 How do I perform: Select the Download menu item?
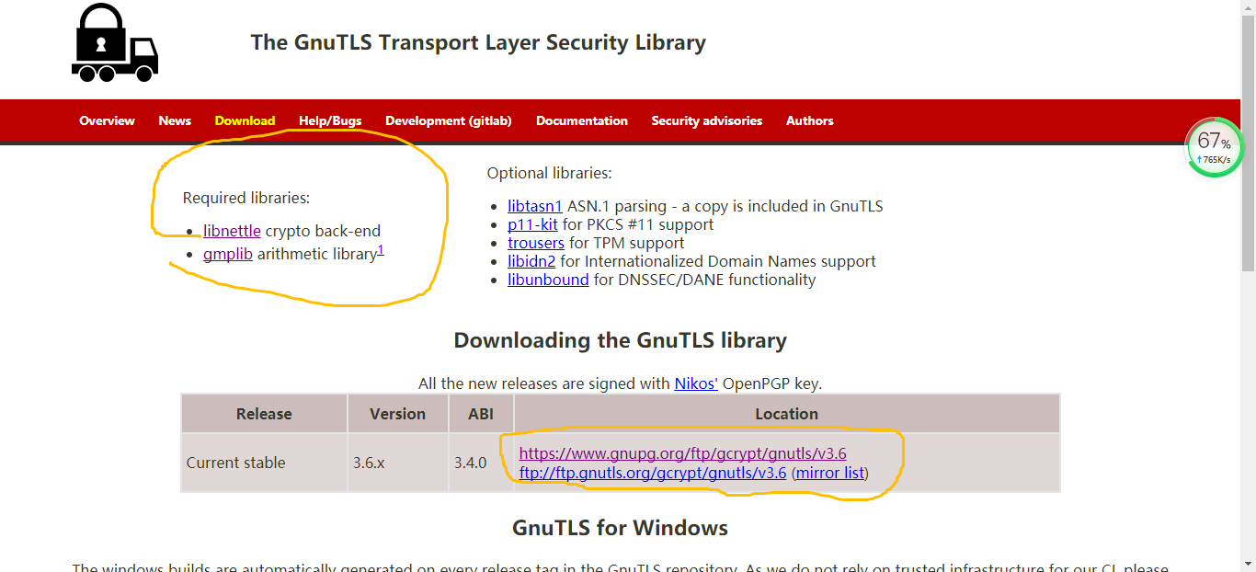tap(245, 120)
